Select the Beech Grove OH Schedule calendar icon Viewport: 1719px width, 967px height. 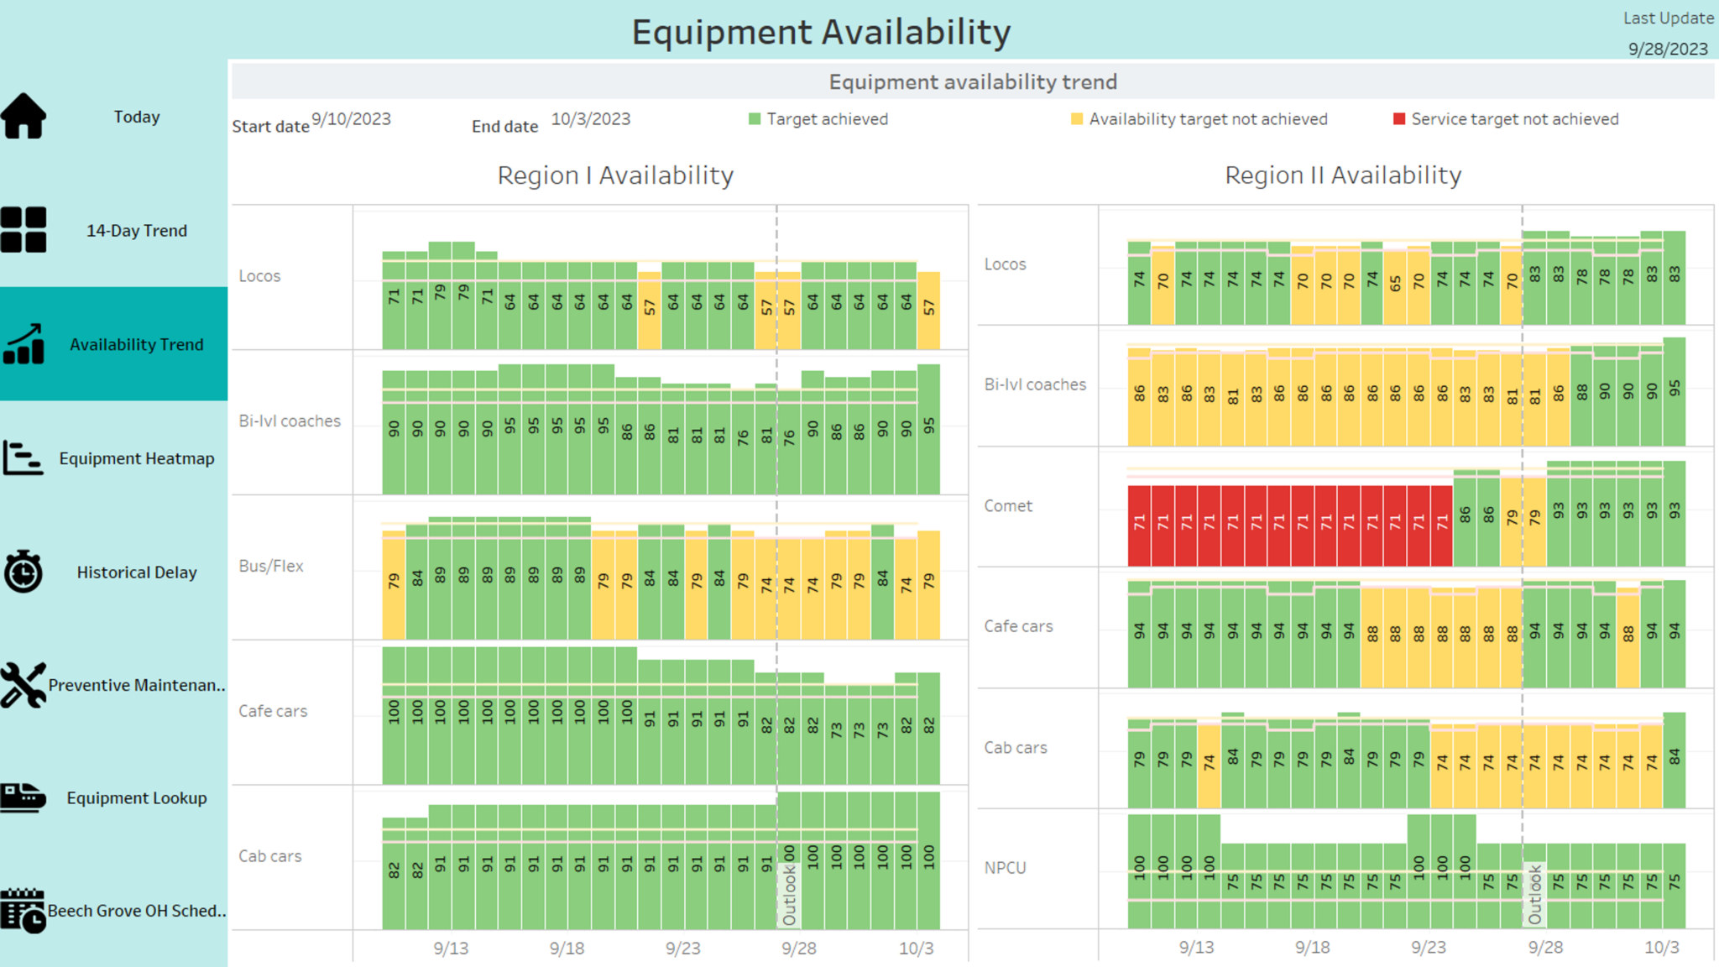(x=25, y=911)
